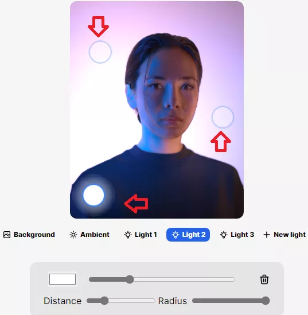This screenshot has height=315, width=308.
Task: Select the glowing white light marker on the photo
Action: coord(93,195)
